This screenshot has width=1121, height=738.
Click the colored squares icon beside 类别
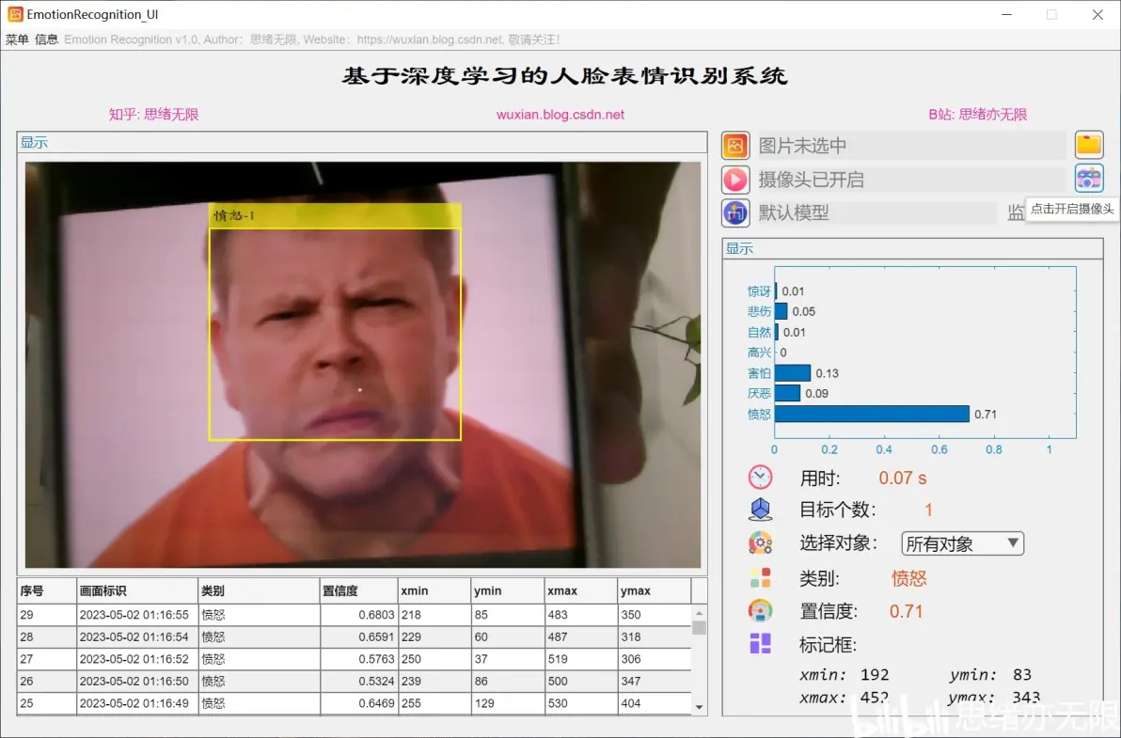coord(760,577)
